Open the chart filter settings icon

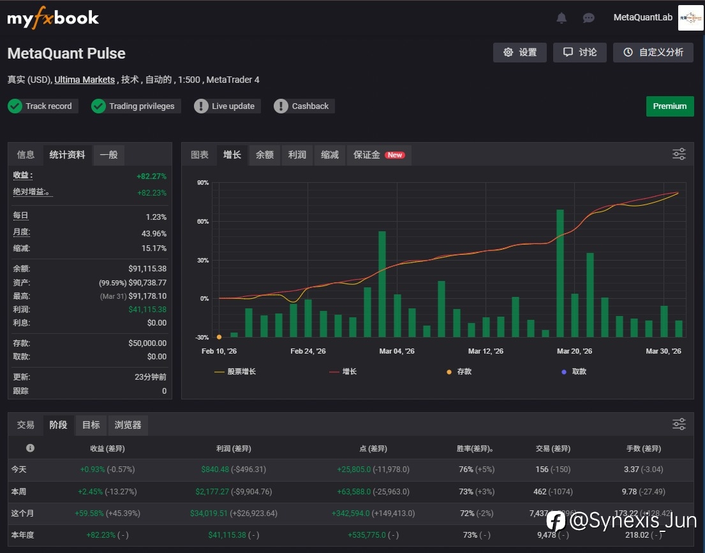(679, 154)
